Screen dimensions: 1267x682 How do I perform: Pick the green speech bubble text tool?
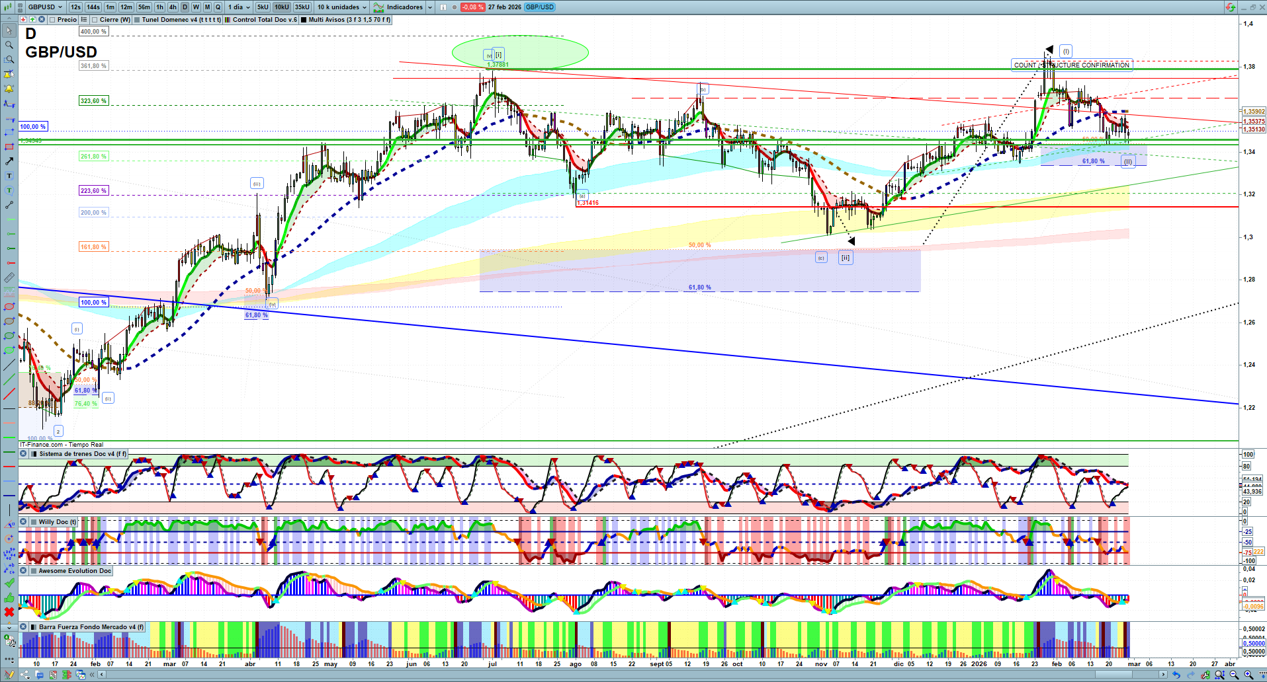pos(9,190)
